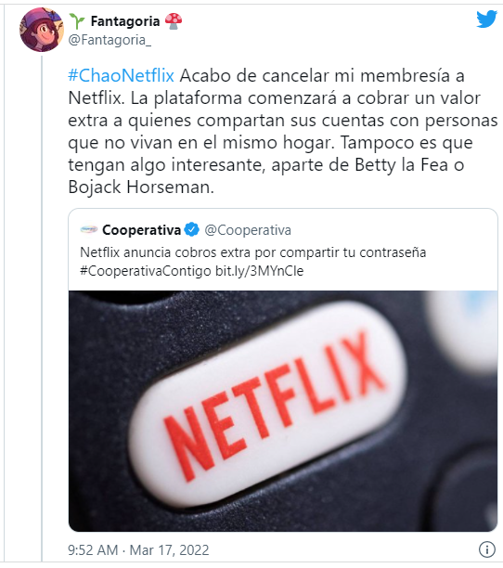
Task: Click the @Fantagoria_ handle
Action: [x=110, y=40]
